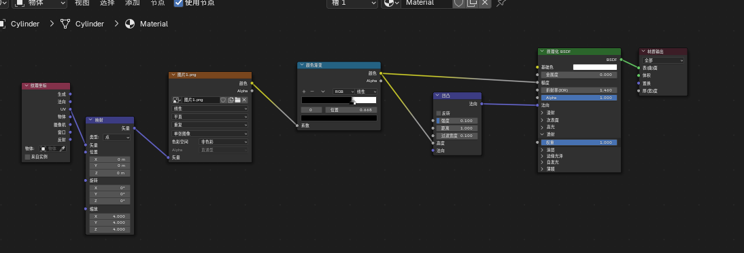
Task: Click the Cylinder mesh data icon in breadcrumb
Action: pyautogui.click(x=65, y=24)
